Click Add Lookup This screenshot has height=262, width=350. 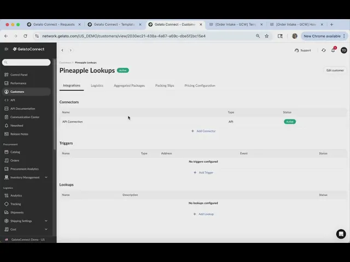click(203, 214)
